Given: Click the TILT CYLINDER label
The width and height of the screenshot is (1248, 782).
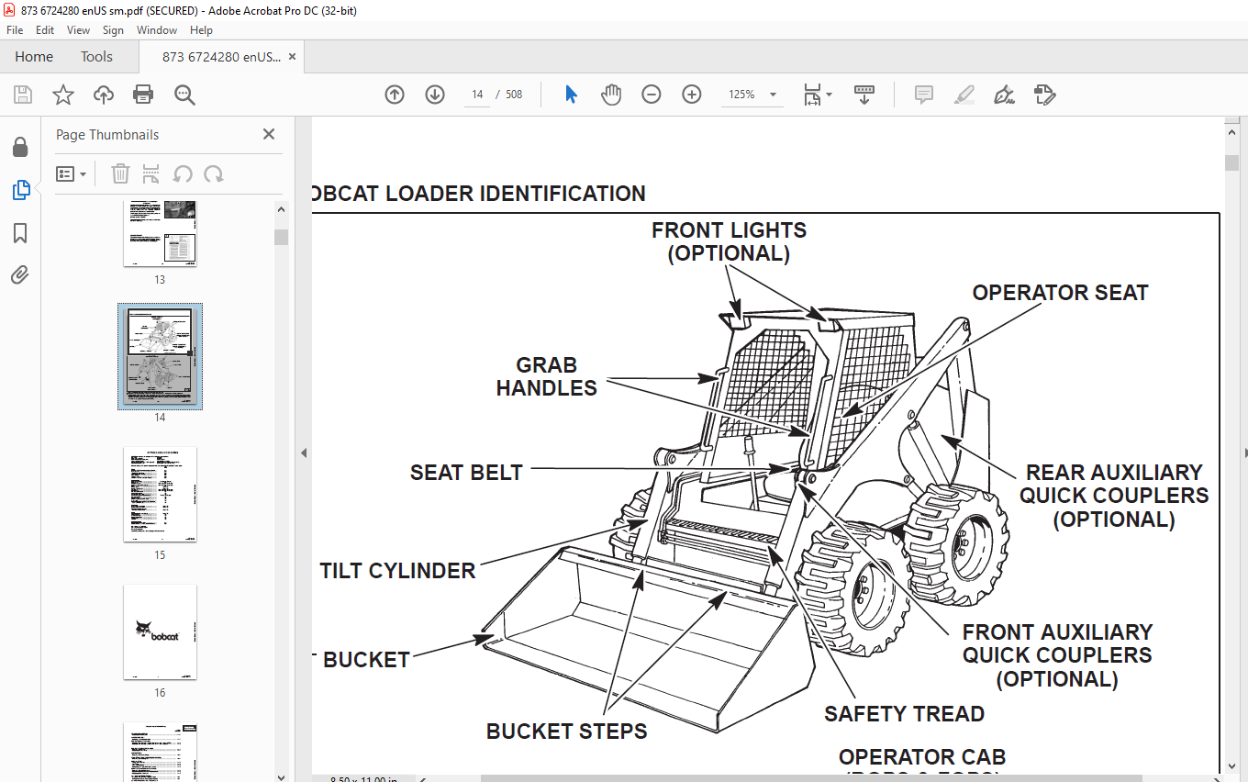Looking at the screenshot, I should click(x=397, y=570).
